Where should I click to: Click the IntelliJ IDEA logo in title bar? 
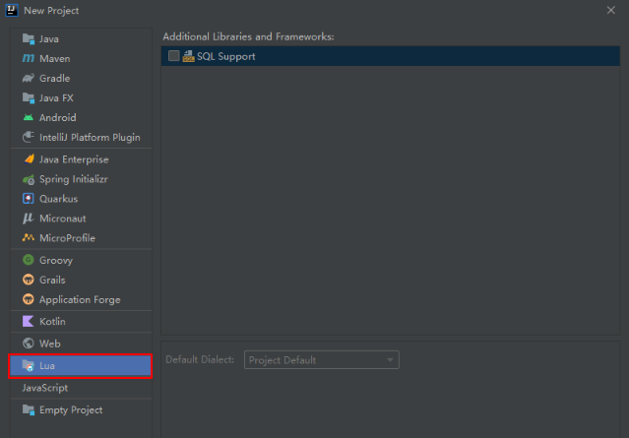click(12, 10)
